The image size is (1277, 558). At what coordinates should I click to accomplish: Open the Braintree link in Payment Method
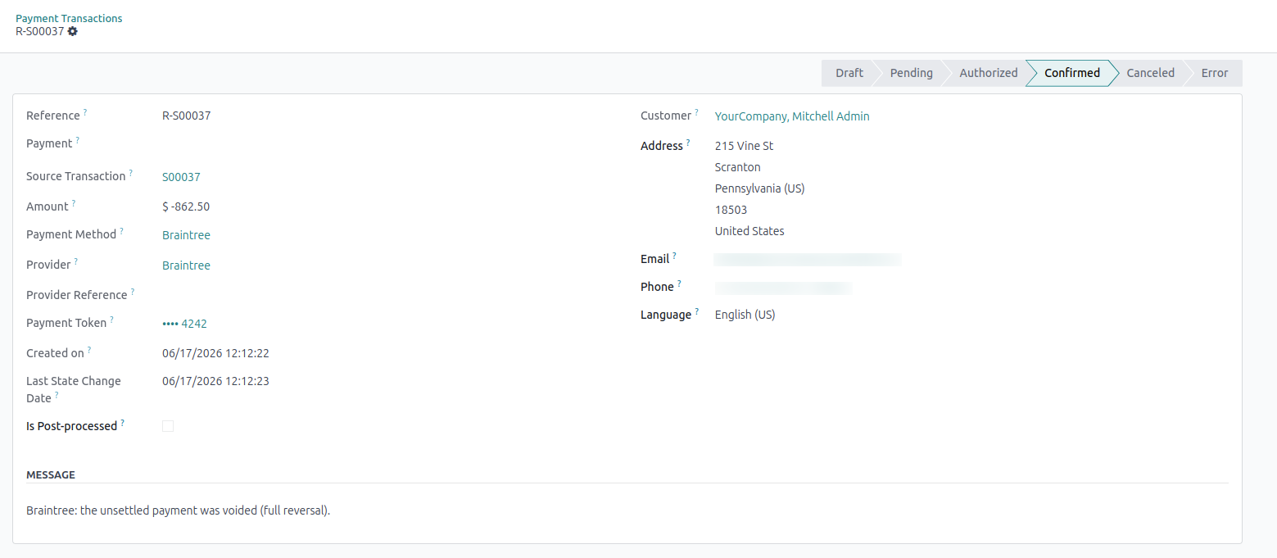coord(186,235)
